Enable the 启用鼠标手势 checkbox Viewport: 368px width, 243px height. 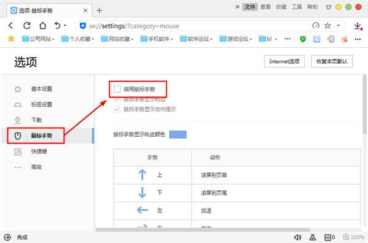(117, 89)
